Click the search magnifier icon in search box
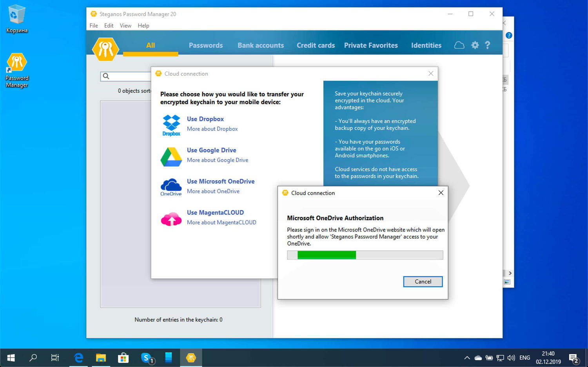The height and width of the screenshot is (367, 588). [106, 76]
